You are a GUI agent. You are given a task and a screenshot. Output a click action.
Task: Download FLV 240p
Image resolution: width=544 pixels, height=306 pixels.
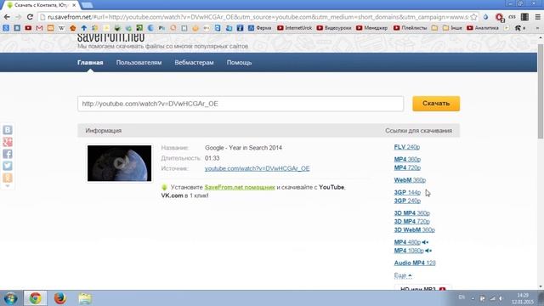(407, 147)
